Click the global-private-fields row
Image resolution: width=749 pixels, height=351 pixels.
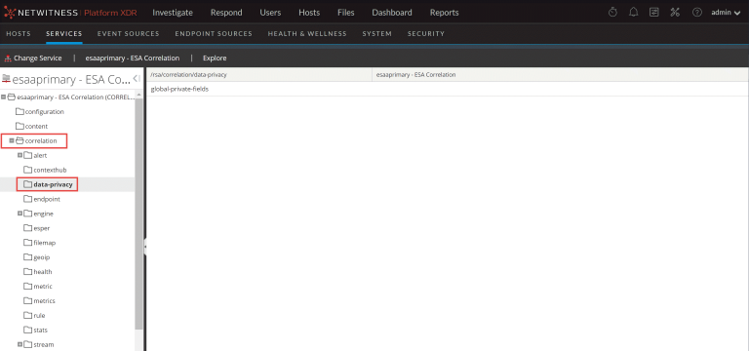pyautogui.click(x=447, y=89)
